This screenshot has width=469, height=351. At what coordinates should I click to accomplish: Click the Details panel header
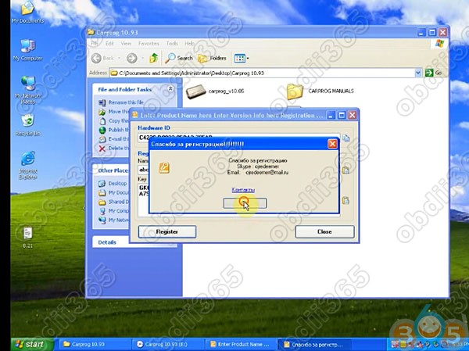pos(134,242)
